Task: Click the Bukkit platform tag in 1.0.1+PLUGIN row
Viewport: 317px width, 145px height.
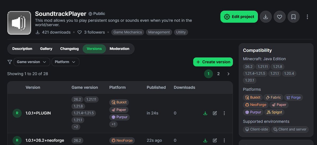Action: (119, 102)
